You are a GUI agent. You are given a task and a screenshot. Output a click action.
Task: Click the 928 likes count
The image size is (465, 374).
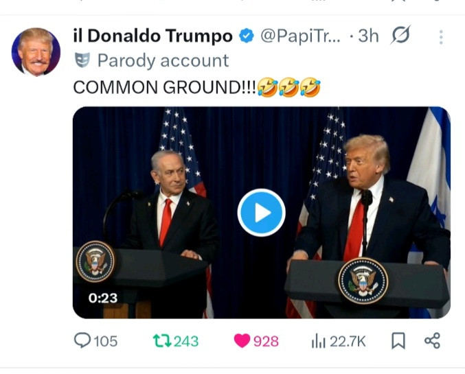tap(266, 341)
